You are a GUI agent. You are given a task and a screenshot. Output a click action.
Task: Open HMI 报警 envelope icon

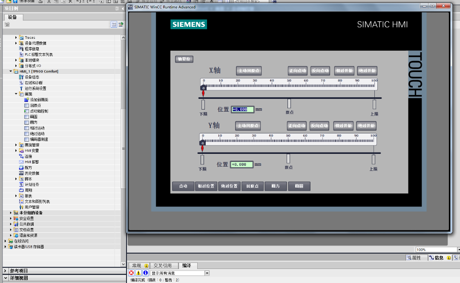[x=21, y=162]
